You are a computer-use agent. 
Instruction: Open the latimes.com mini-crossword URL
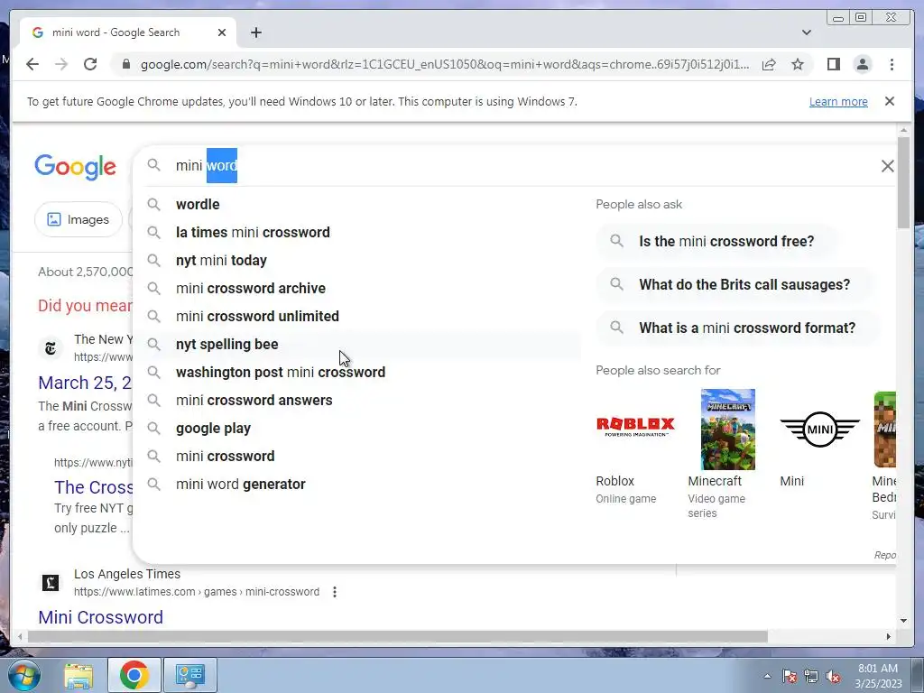point(197,592)
